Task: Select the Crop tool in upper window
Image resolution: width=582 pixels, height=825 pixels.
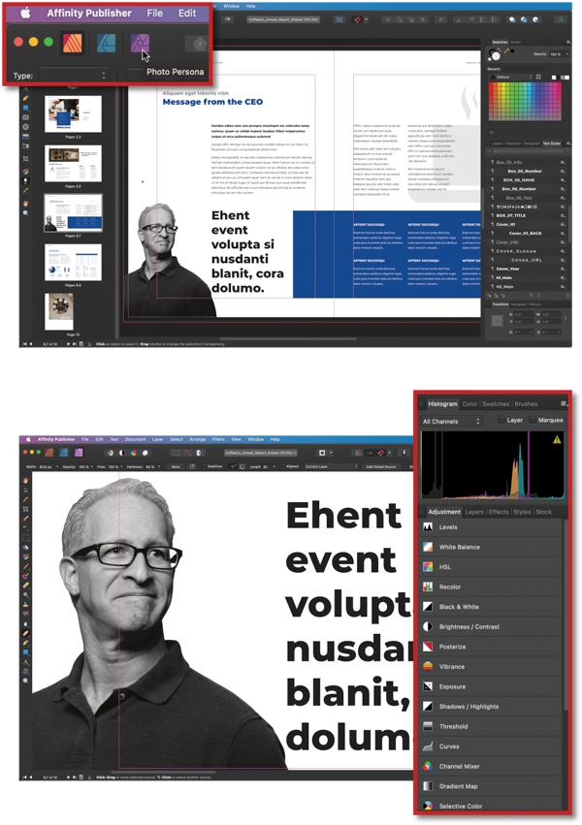Action: pyautogui.click(x=25, y=158)
